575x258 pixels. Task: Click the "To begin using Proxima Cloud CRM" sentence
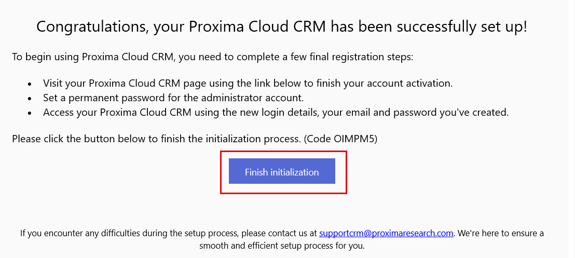(93, 57)
